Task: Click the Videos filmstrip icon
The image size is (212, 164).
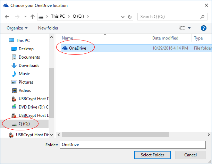Action: tap(14, 90)
